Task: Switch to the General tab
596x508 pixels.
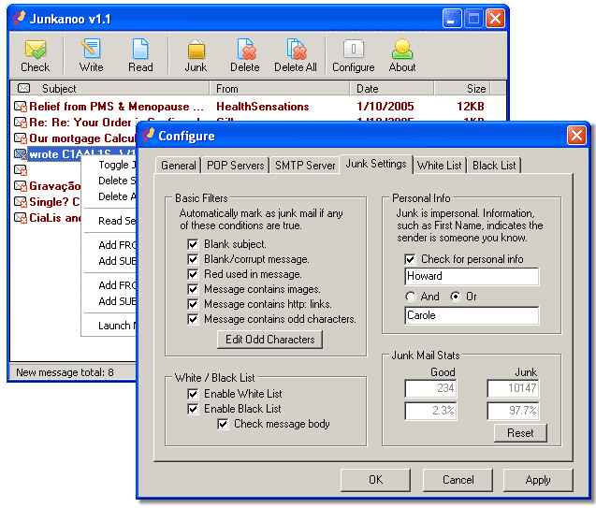Action: tap(179, 166)
